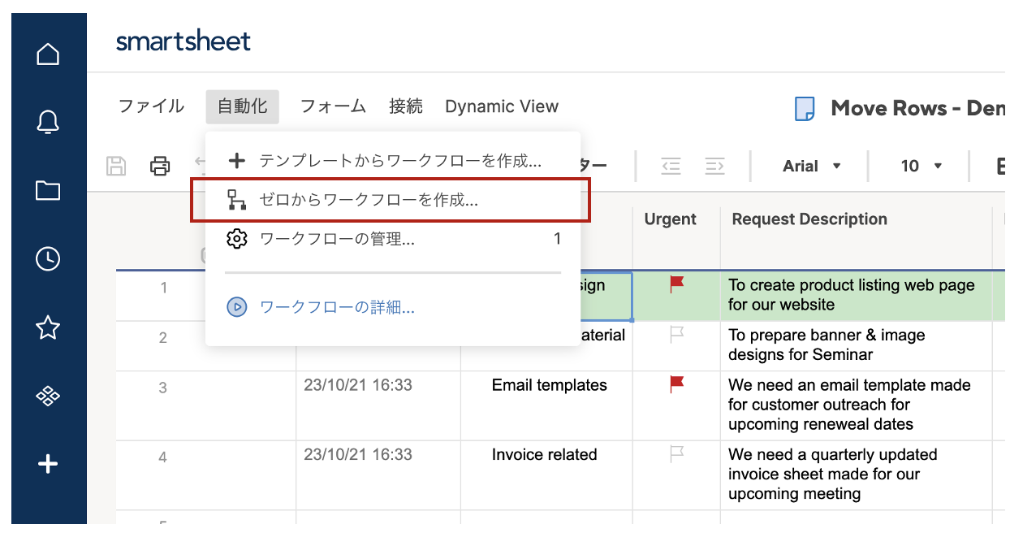Screen dimensions: 1010x533
Task: Click 'To create product listing web page' cell
Action: pos(857,295)
